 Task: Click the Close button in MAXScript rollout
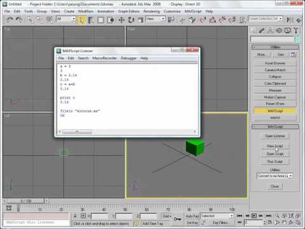pyautogui.click(x=274, y=186)
